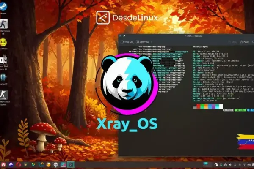
Task: Click the red swatch in the terminal color palette
Action: 199,106
